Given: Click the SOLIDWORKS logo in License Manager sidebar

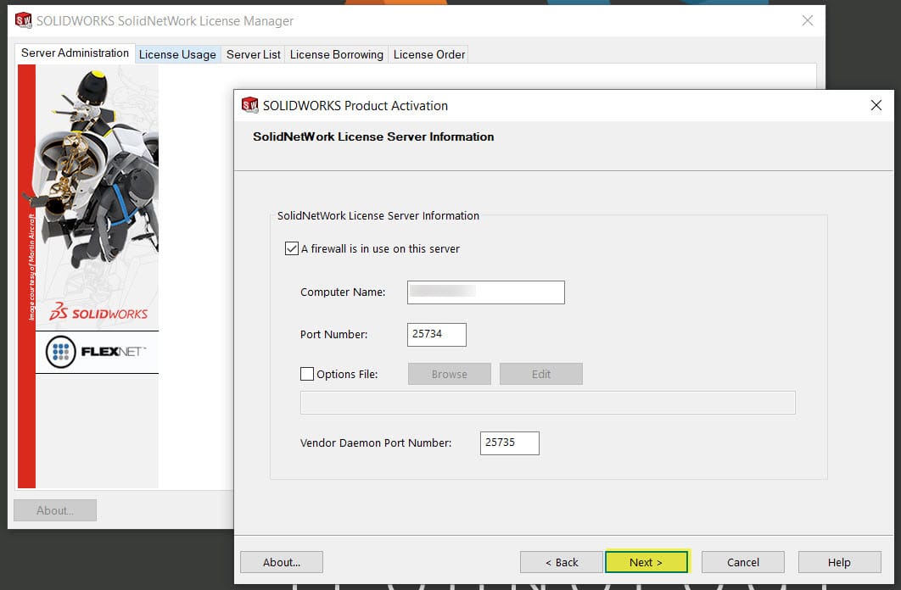Looking at the screenshot, I should click(98, 312).
